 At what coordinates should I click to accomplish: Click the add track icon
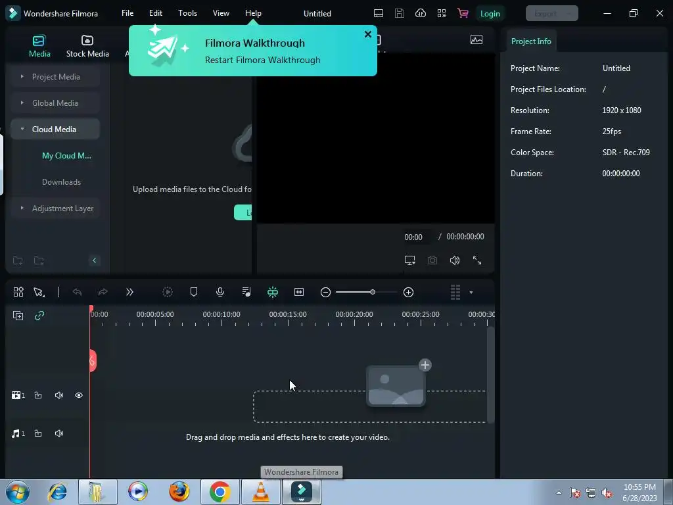click(18, 316)
